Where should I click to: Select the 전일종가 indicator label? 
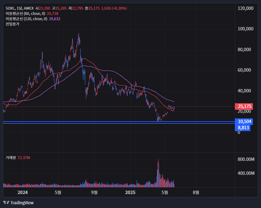click(x=12, y=24)
